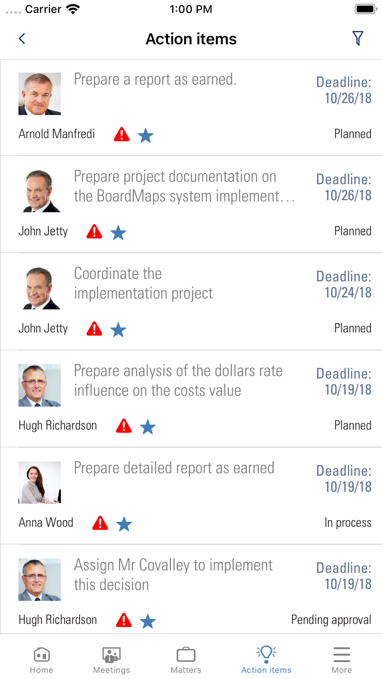Open 'Prepare detailed report as earned' item

click(174, 468)
